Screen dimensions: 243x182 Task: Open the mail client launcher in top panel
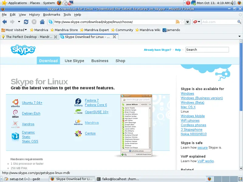pos(65,3)
